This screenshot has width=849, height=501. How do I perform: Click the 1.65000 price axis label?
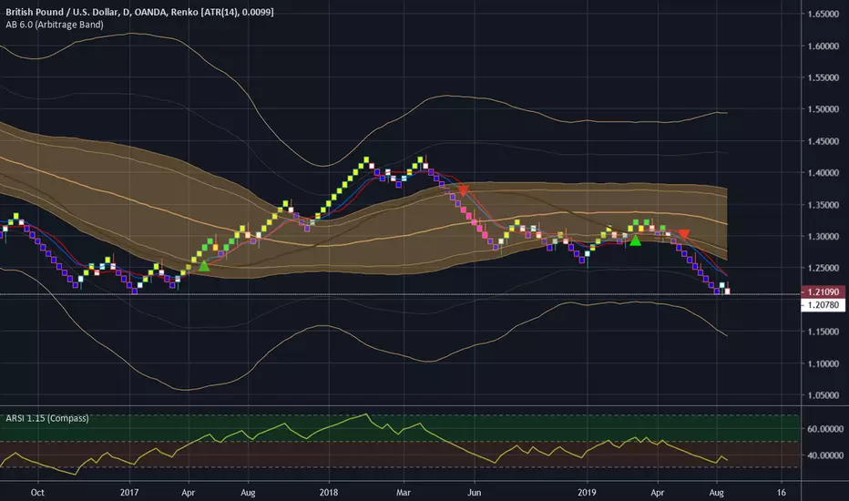pos(823,14)
